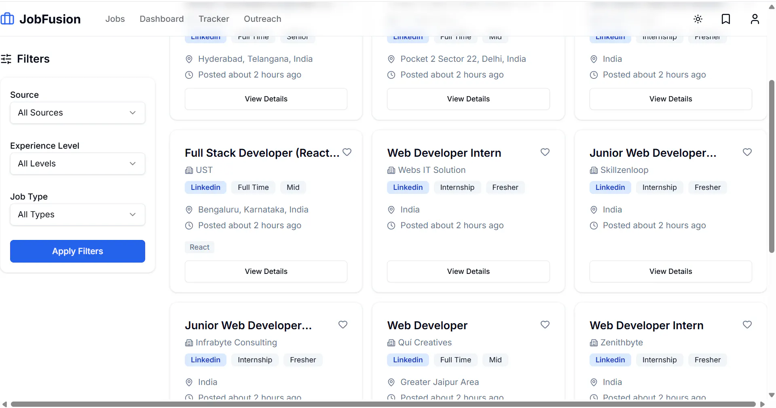Click the clock icon in the Pocket 2 Sector 22 card
Viewport: 776px width, 408px height.
coord(391,75)
